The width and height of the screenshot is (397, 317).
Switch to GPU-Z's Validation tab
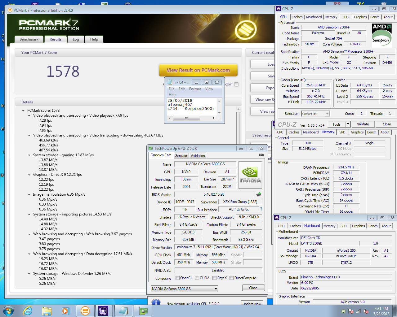coord(198,156)
